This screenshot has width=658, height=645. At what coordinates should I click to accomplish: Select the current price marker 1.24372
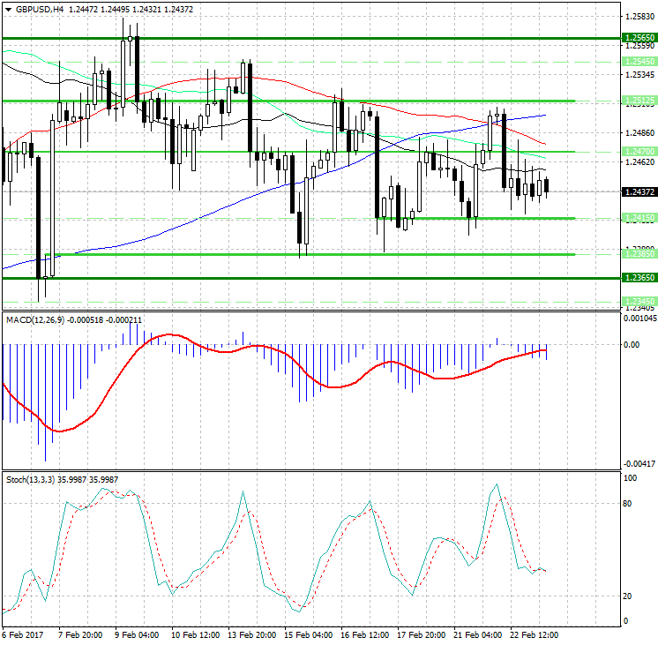pos(638,191)
